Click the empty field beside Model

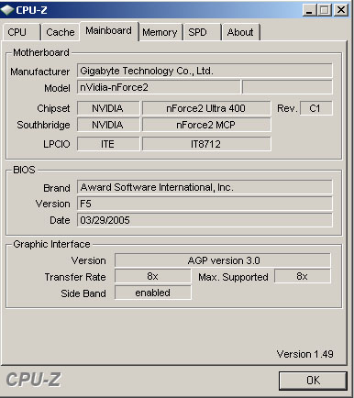(287, 87)
